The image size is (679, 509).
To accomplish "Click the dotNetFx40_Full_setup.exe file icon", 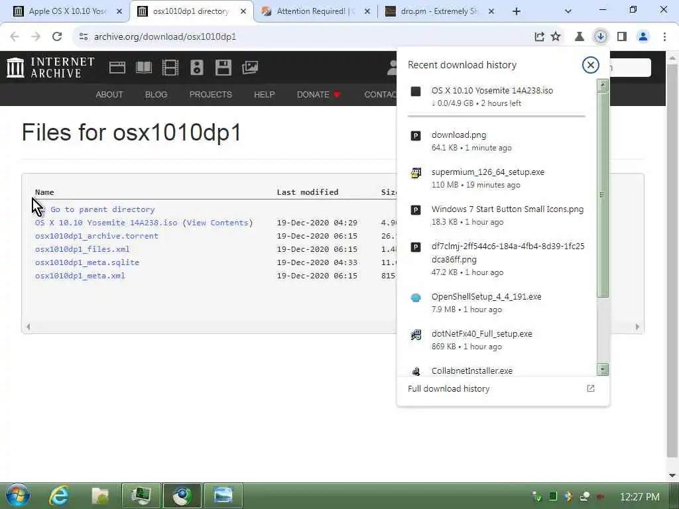I will [416, 335].
